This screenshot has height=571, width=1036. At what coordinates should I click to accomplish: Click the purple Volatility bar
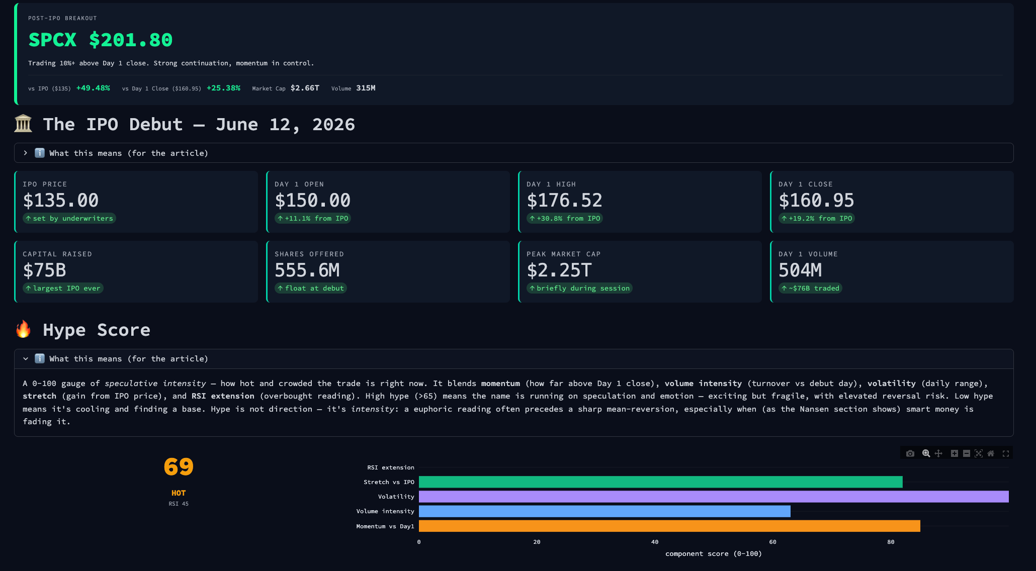[714, 497]
